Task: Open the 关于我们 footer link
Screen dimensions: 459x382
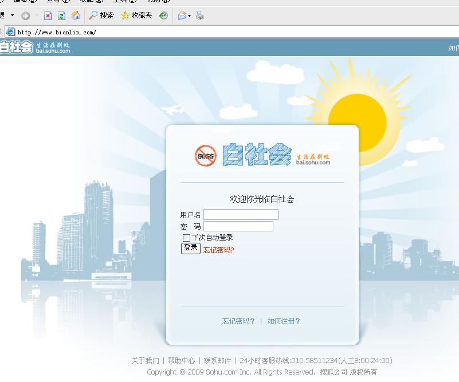Action: coord(145,361)
